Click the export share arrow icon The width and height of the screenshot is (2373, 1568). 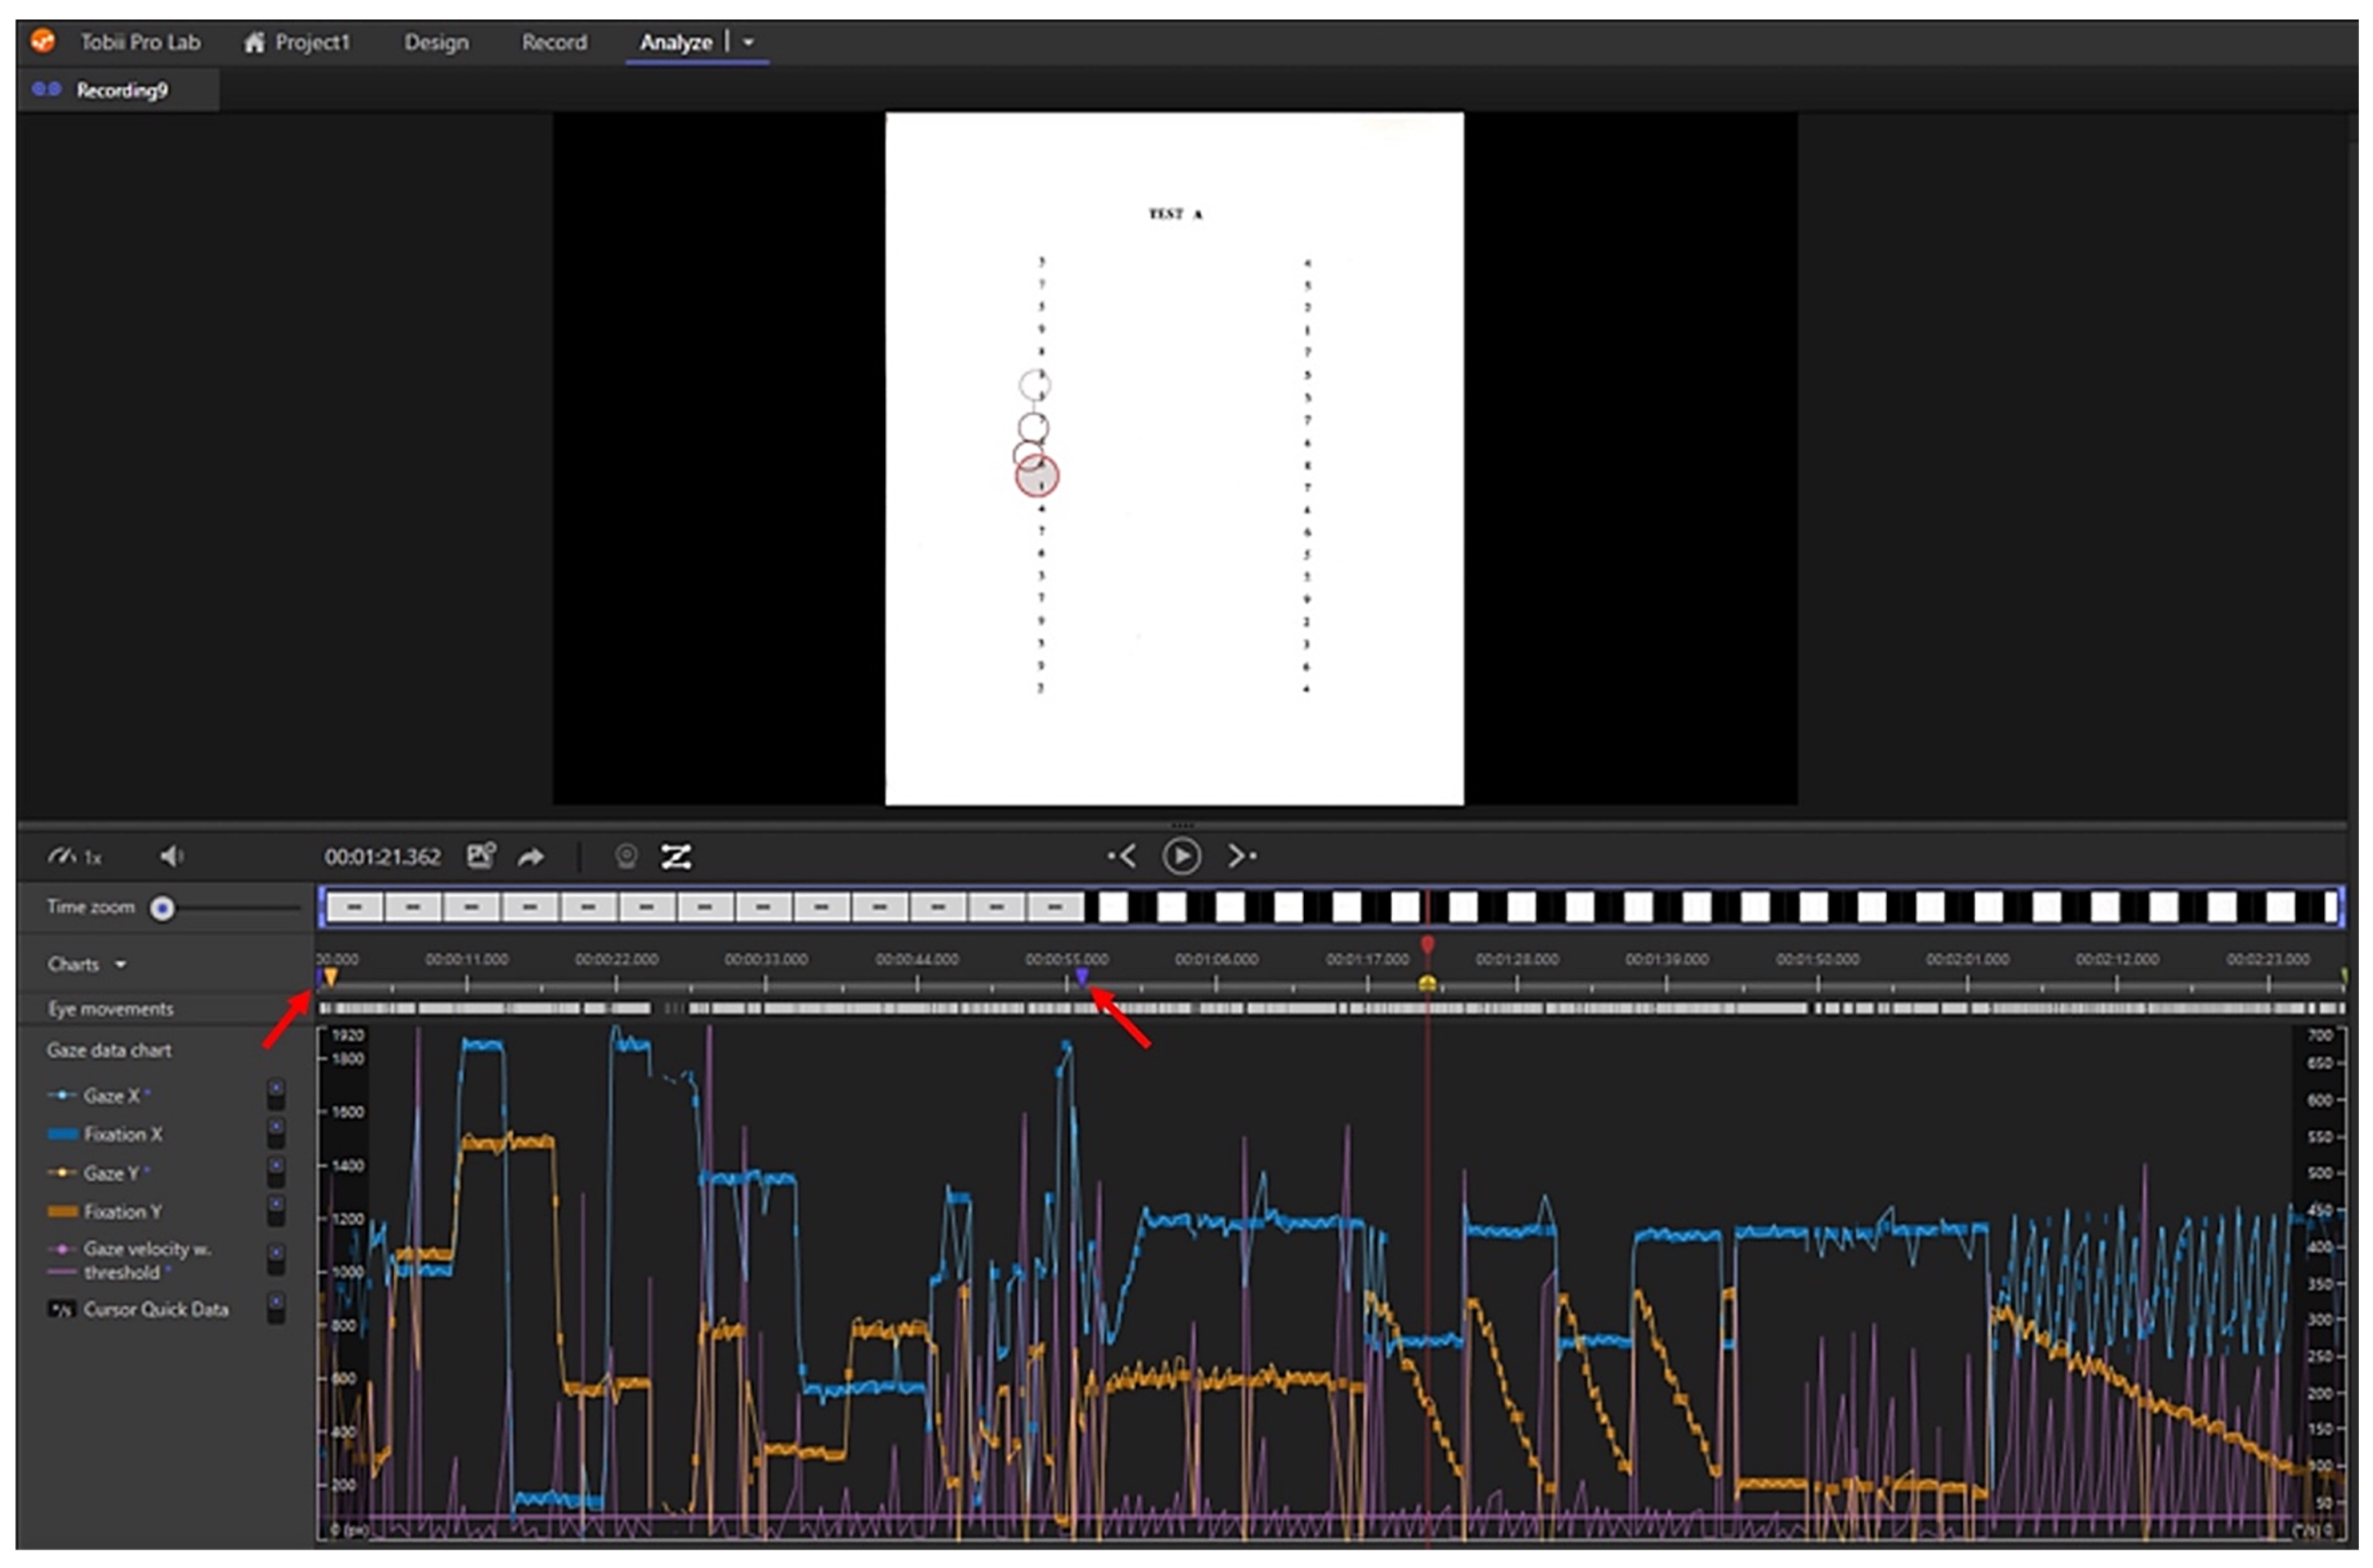point(531,857)
